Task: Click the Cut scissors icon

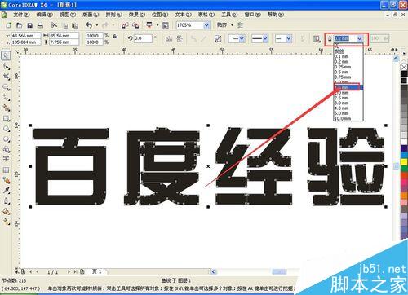Action: pyautogui.click(x=54, y=25)
